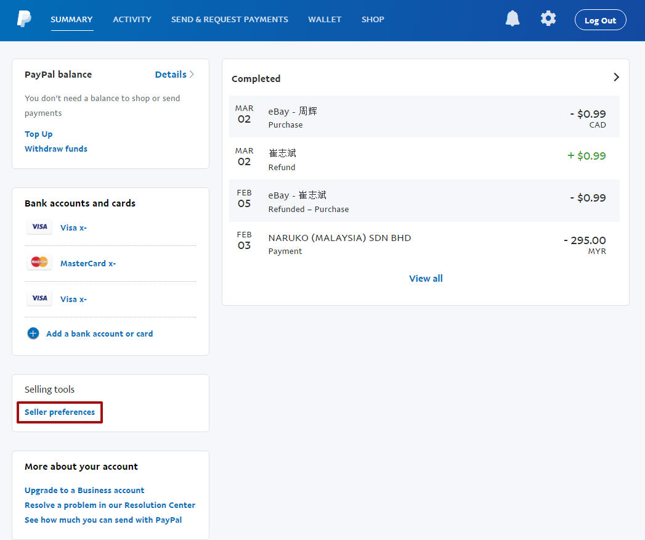Viewport: 645px width, 540px height.
Task: Click Upgrade to a Business account
Action: pos(84,491)
